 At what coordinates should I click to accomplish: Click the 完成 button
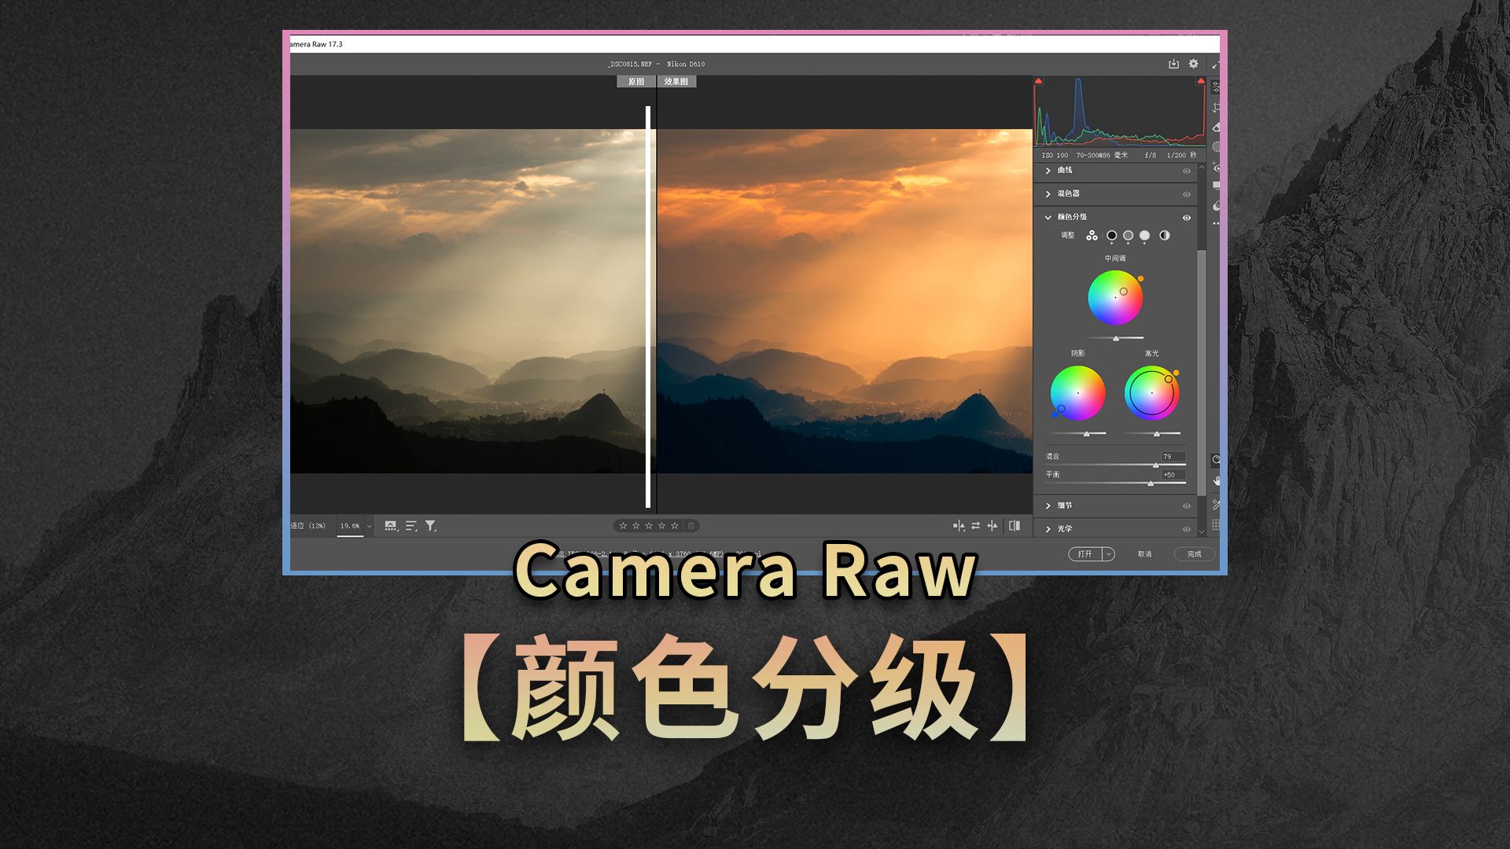1194,554
